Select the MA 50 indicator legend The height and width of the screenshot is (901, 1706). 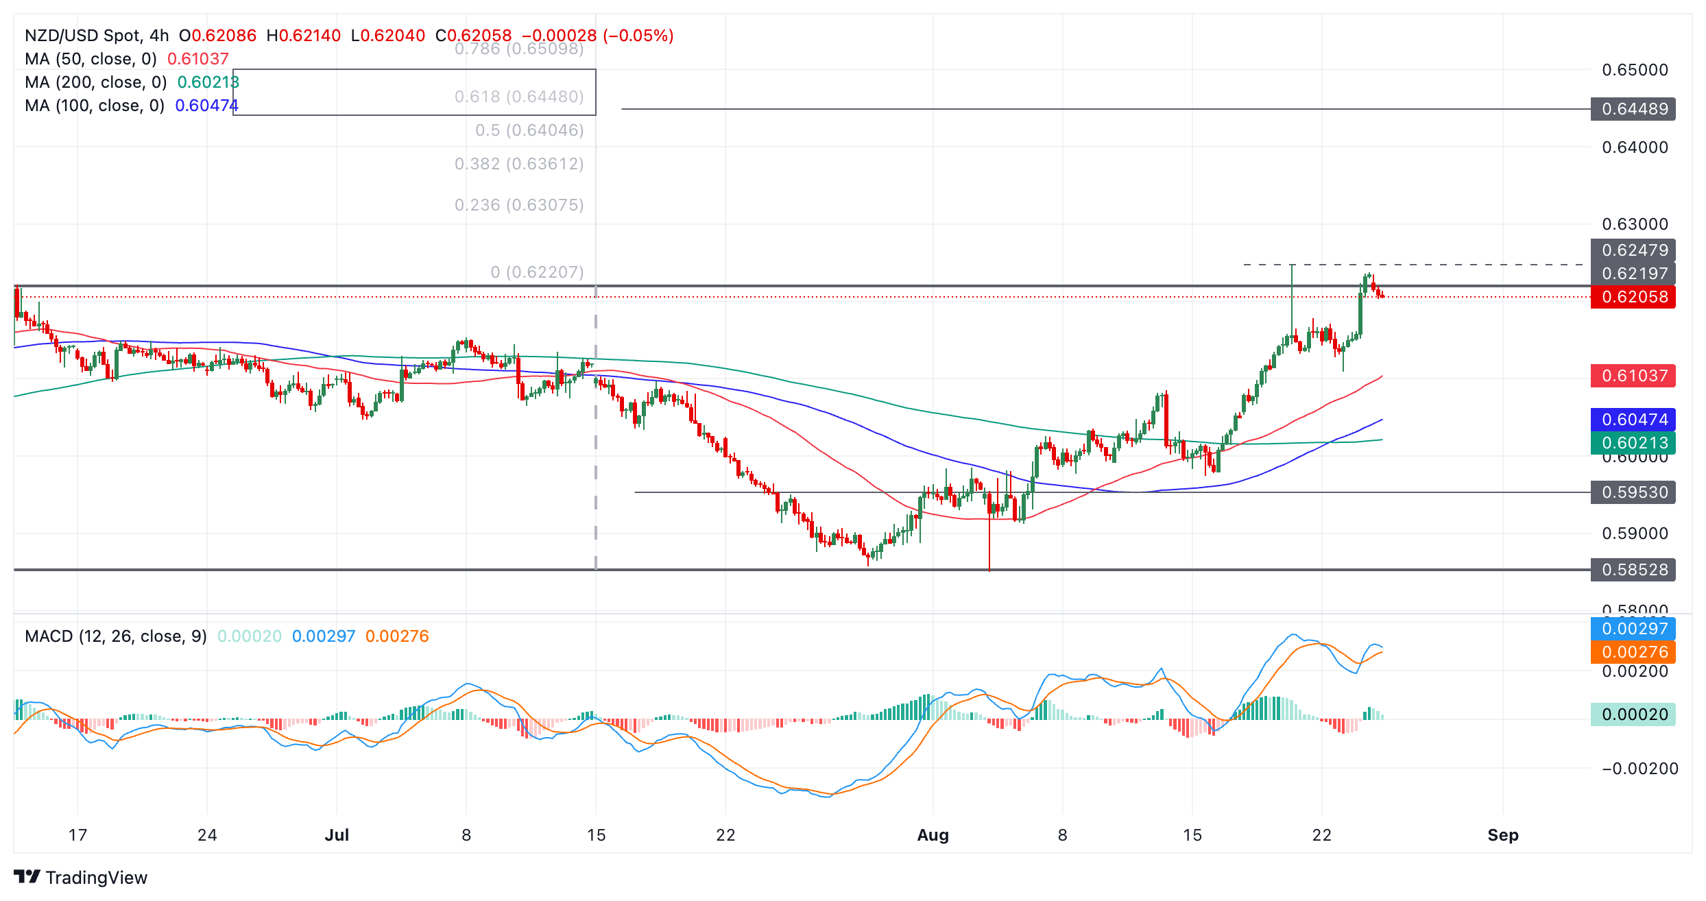pos(91,59)
